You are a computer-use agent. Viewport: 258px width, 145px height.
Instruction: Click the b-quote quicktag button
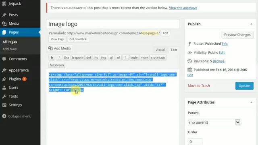tap(78, 58)
